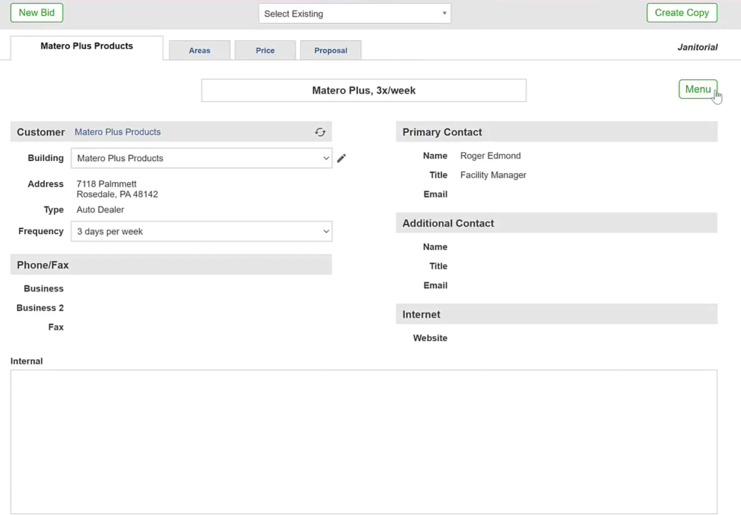741x515 pixels.
Task: Click the refresh customer icon
Action: pos(320,132)
